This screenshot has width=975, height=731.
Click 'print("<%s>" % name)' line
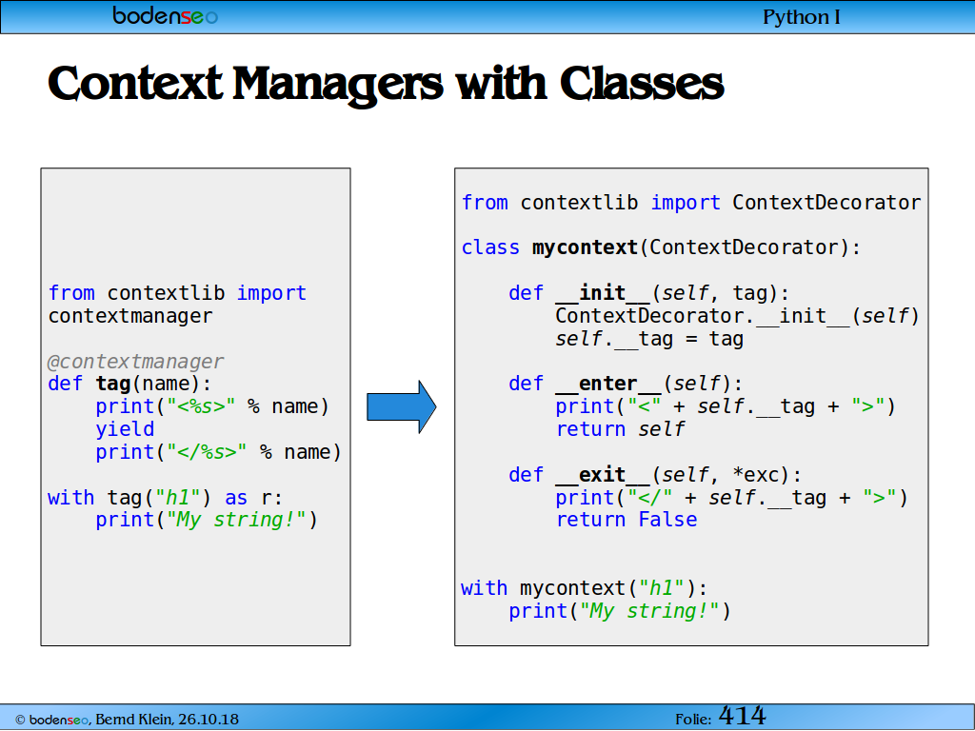click(212, 406)
